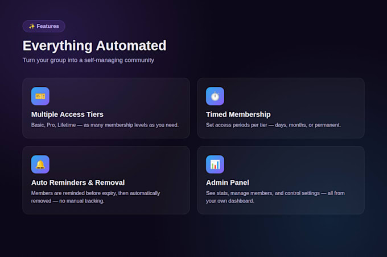Click the Basic, Pro, Lifetime description text
Image resolution: width=387 pixels, height=257 pixels.
(105, 125)
